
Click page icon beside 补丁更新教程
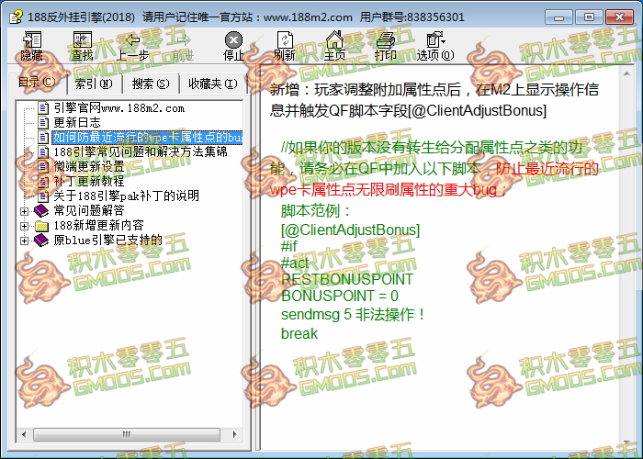click(43, 181)
